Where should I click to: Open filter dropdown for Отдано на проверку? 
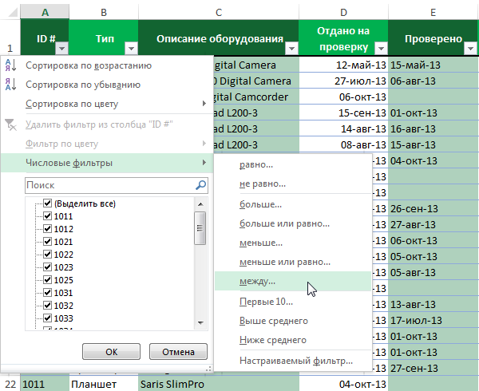pos(381,48)
